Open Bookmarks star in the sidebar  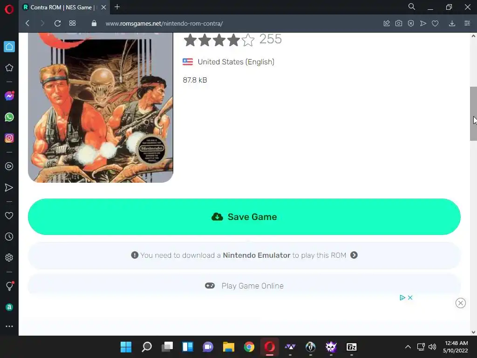point(9,68)
